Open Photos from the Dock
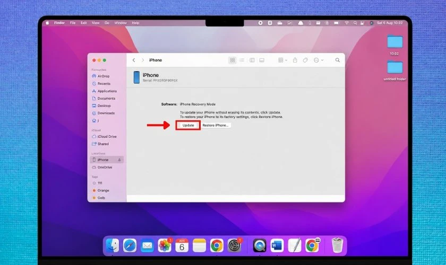Viewport: 446px width, 265px height. point(165,245)
